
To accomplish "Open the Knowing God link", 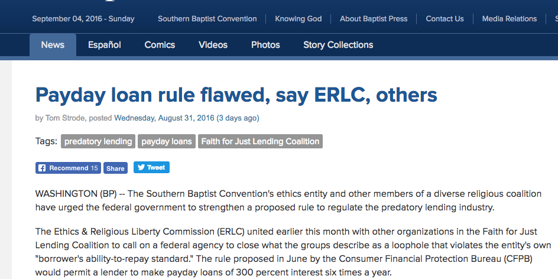I will [299, 19].
